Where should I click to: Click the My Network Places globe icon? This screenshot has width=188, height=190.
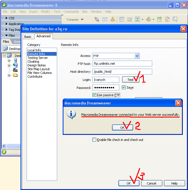pyautogui.click(x=15, y=65)
